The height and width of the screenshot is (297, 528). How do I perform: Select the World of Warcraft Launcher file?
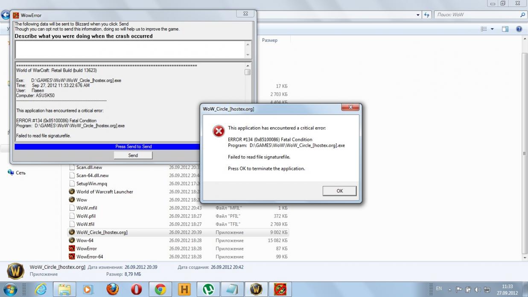pos(105,192)
